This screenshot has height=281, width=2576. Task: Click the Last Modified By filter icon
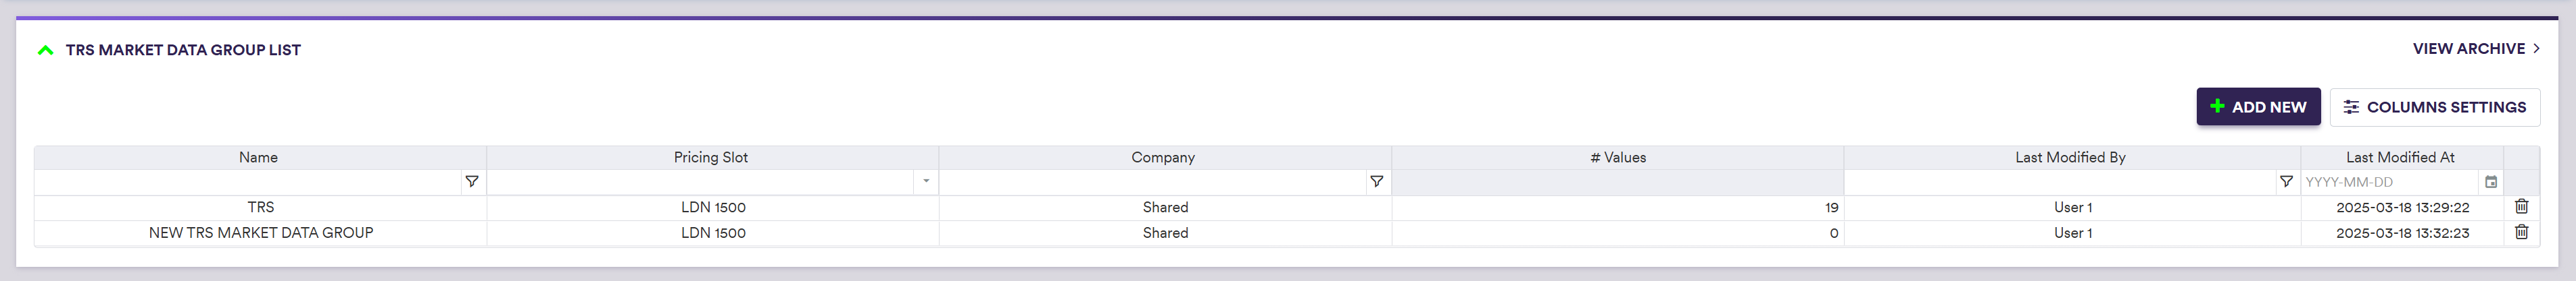(x=2286, y=181)
